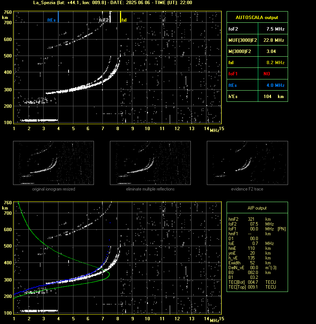Image resolution: width=316 pixels, height=324 pixels.
Task: Click the h'Es 104 km value
Action: pos(274,96)
